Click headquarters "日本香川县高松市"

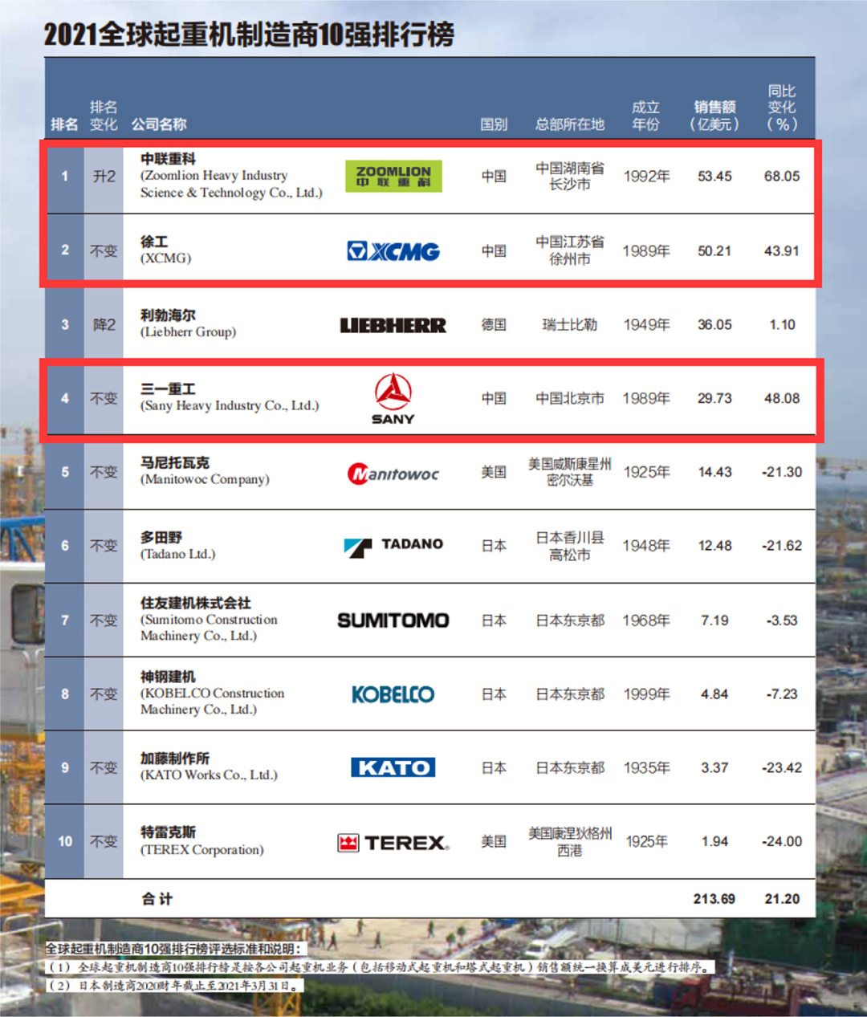[x=570, y=547]
